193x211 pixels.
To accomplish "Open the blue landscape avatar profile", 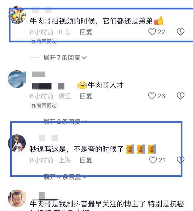I will 17,79.
